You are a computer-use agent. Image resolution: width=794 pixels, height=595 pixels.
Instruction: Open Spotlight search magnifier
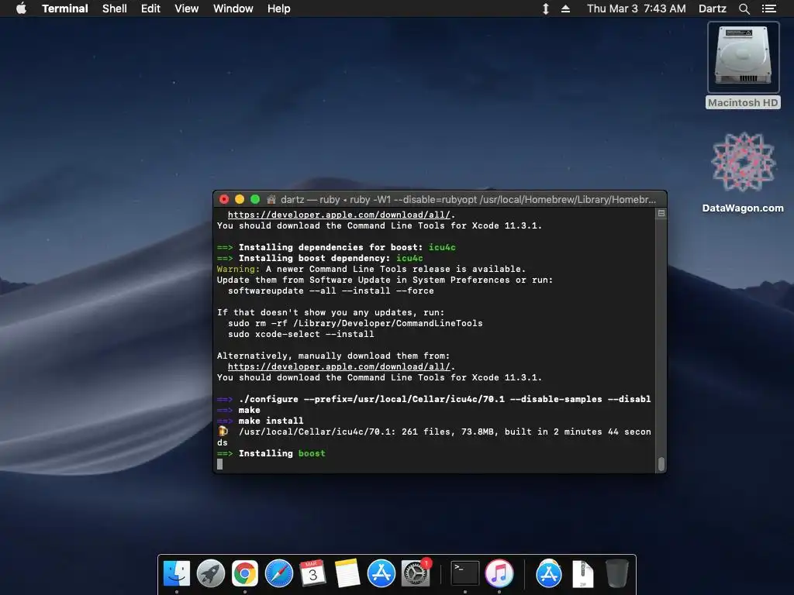pos(744,9)
